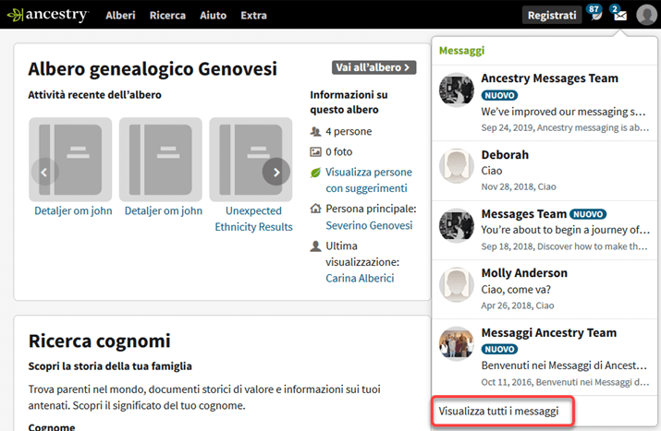Click Ciao, come va? message preview
This screenshot has height=431, width=661.
click(516, 290)
